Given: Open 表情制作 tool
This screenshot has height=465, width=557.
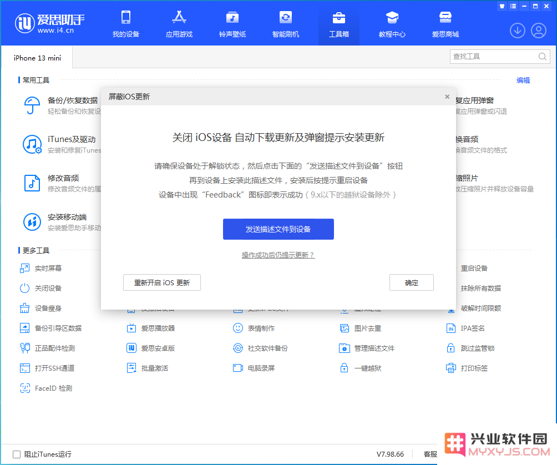Looking at the screenshot, I should pyautogui.click(x=254, y=328).
